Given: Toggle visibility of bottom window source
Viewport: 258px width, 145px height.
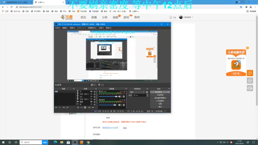Looking at the screenshot, I should [x=91, y=104].
